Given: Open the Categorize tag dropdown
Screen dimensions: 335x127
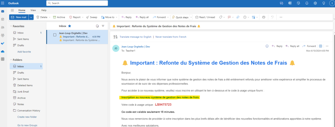Looking at the screenshot, I should pos(224,17).
